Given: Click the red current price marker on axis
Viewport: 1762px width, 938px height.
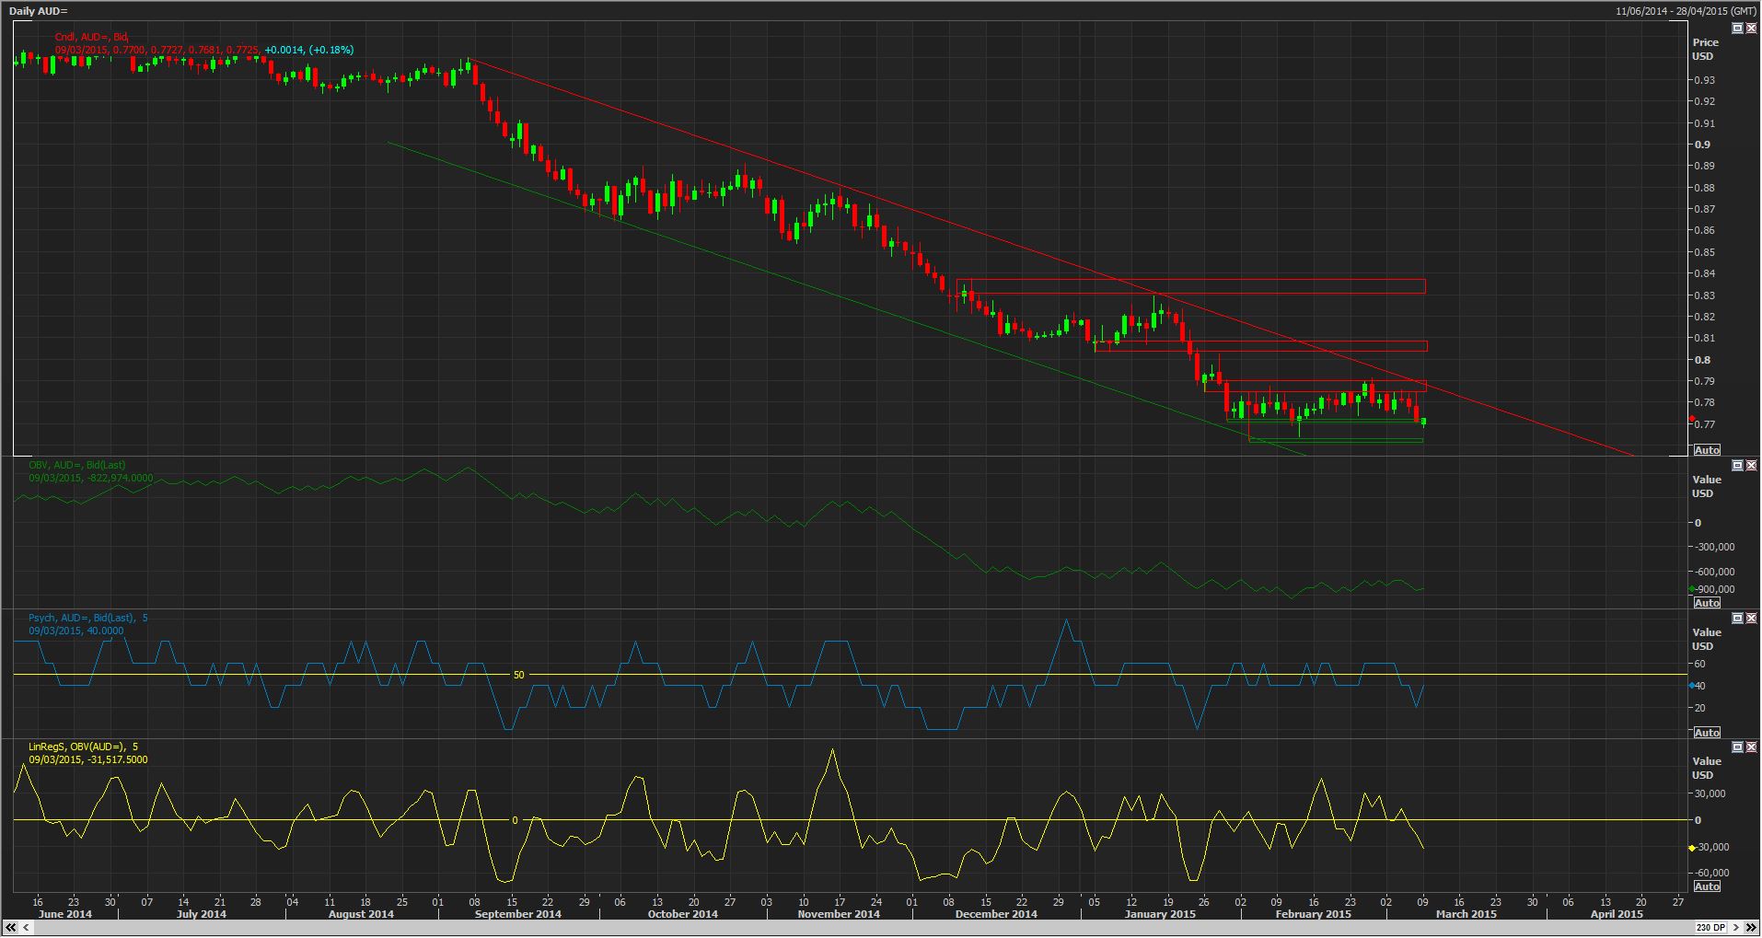Looking at the screenshot, I should [1692, 419].
